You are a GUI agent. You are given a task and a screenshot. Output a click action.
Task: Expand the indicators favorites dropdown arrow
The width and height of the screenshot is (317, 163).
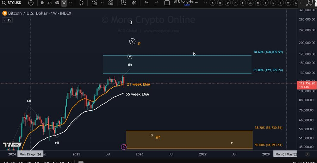pos(102,3)
